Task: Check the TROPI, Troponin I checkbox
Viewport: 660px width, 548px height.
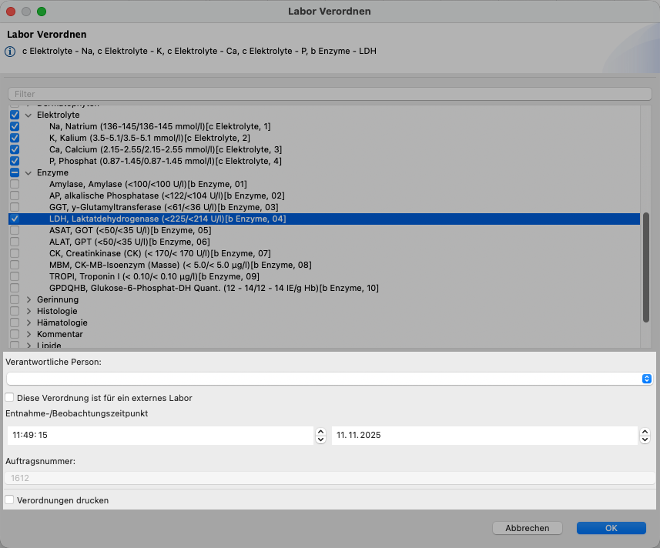Action: [x=15, y=276]
